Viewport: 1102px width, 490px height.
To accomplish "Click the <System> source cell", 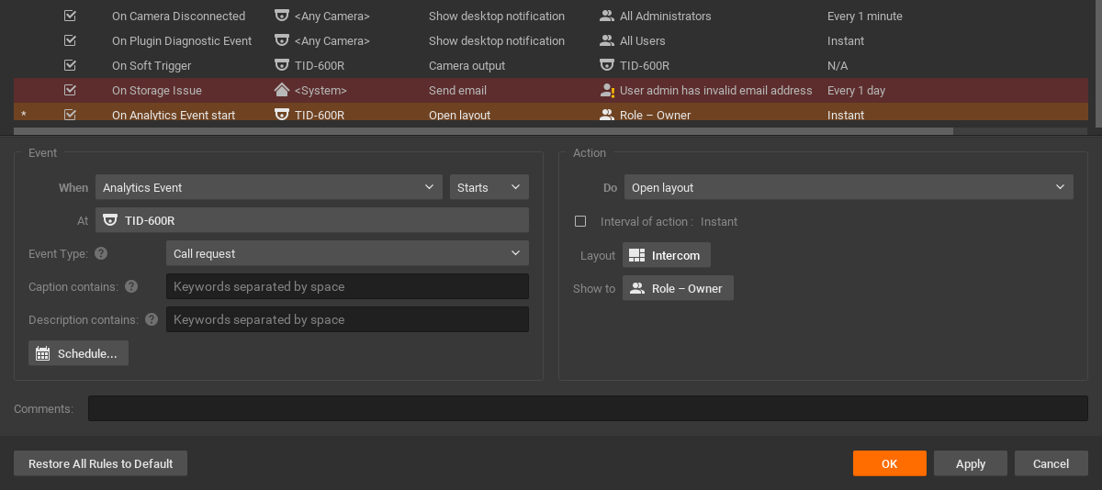I will (x=320, y=90).
